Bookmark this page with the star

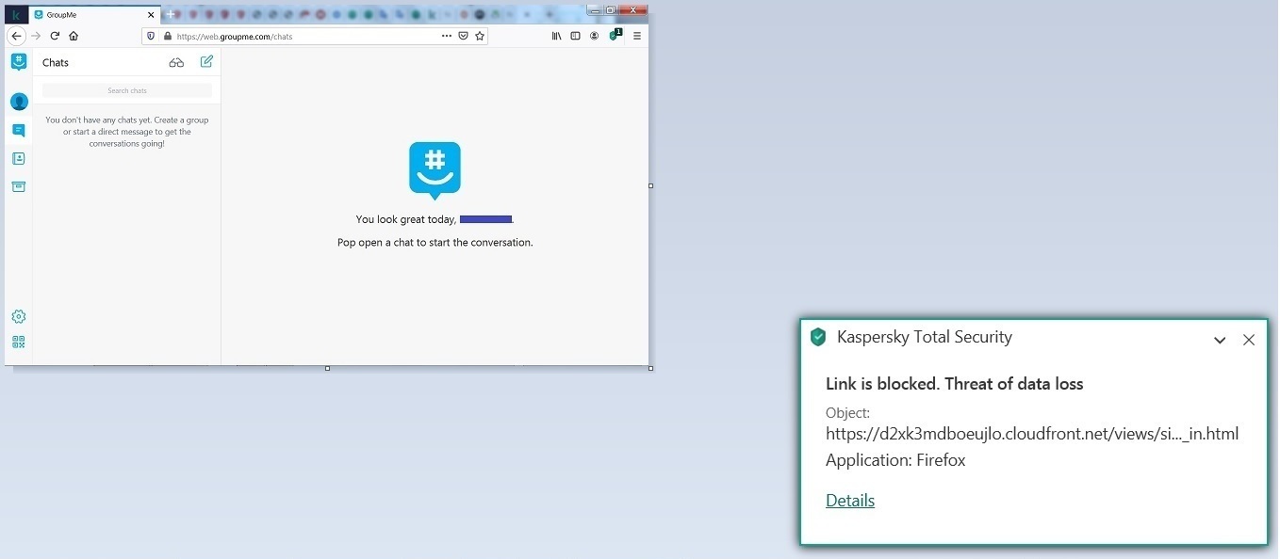pyautogui.click(x=480, y=36)
